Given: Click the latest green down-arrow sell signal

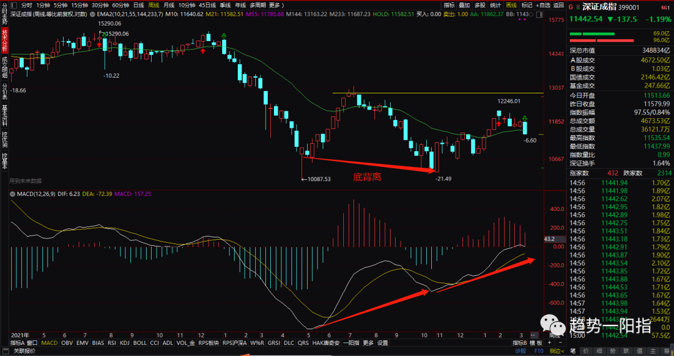Looking at the screenshot, I should pos(525,118).
